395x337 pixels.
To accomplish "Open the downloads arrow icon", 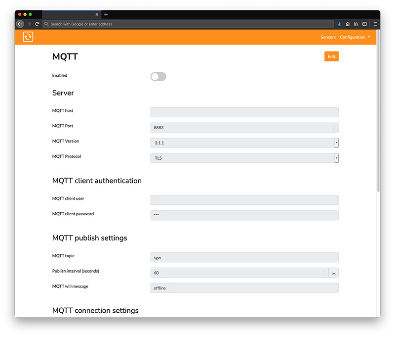I will (x=339, y=24).
